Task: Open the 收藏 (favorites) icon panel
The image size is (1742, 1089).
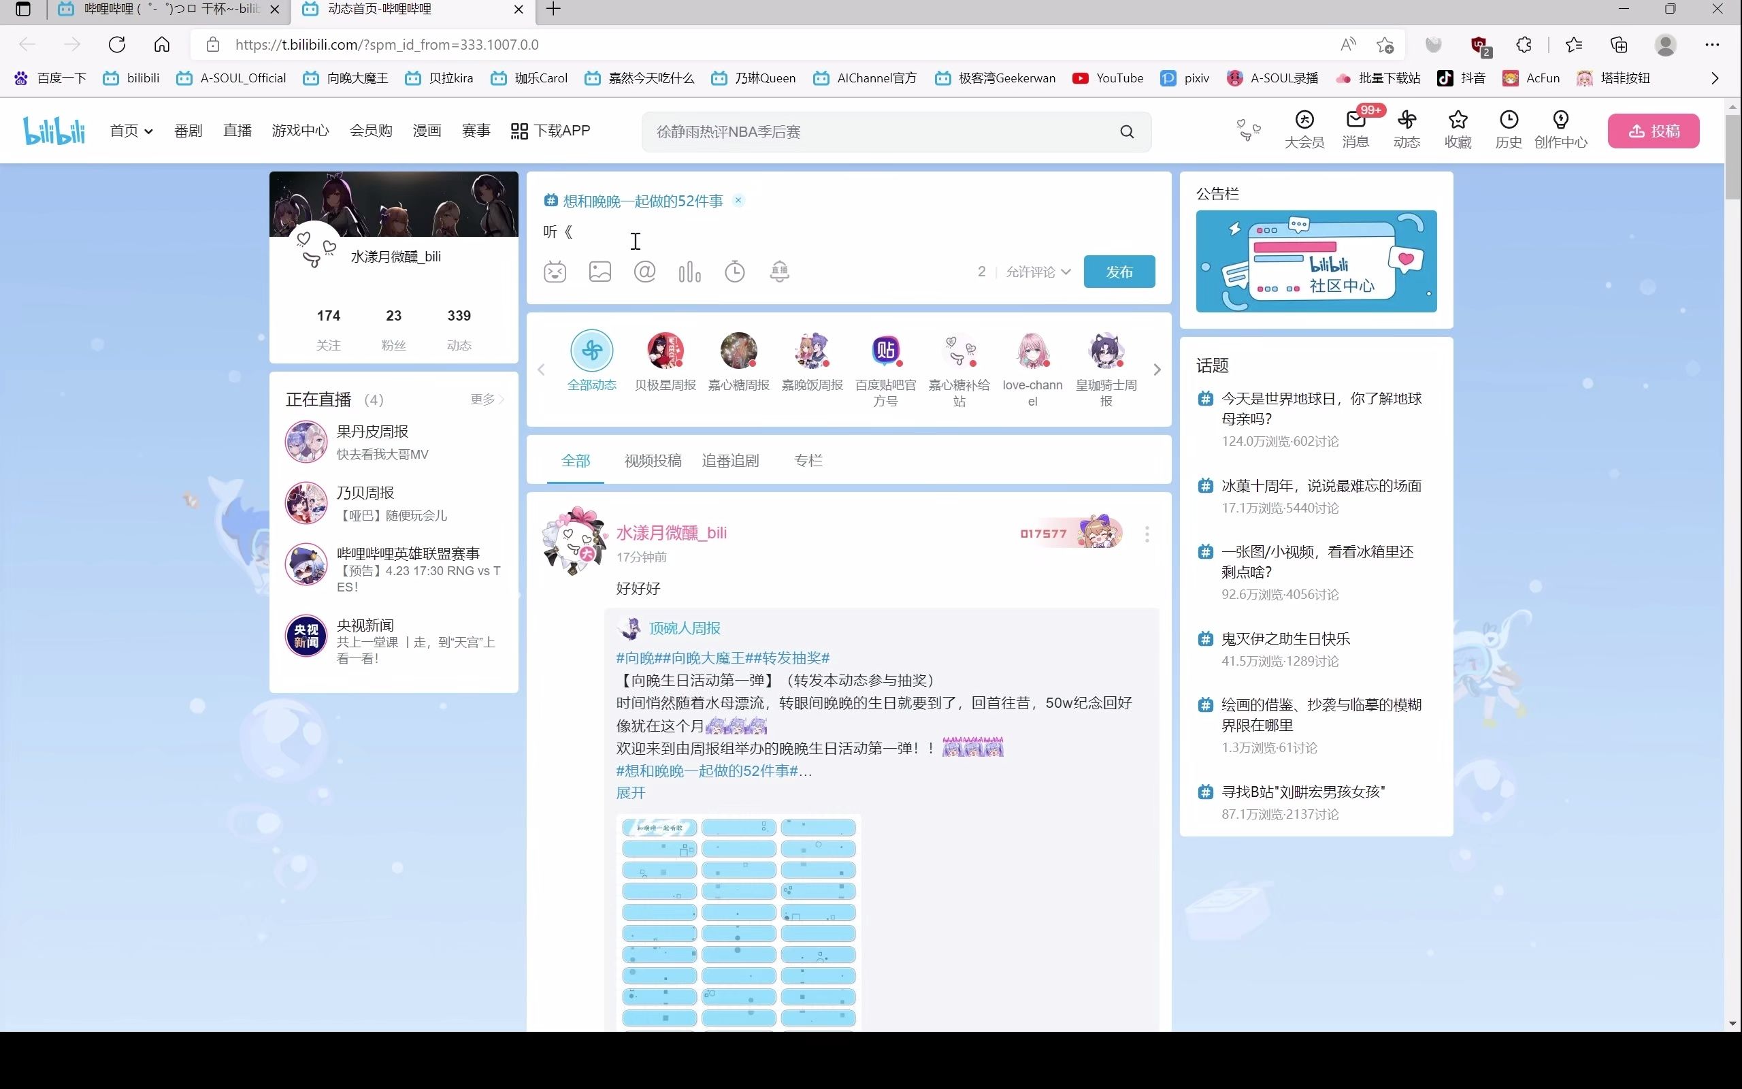Action: [1458, 129]
